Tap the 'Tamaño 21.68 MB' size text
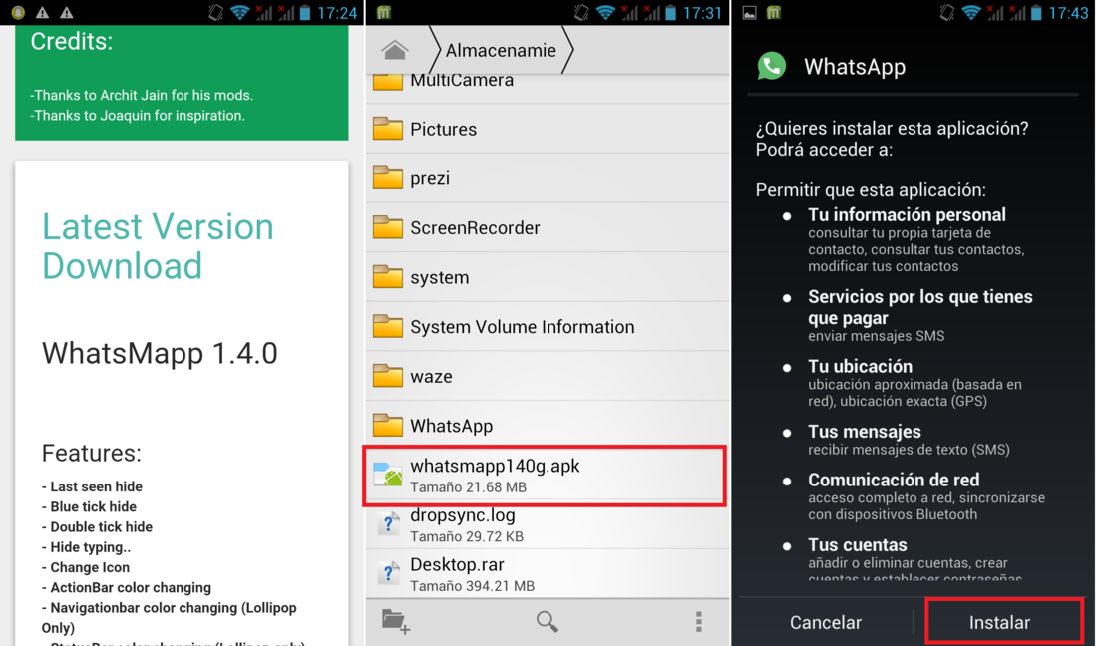The width and height of the screenshot is (1097, 646). point(468,487)
